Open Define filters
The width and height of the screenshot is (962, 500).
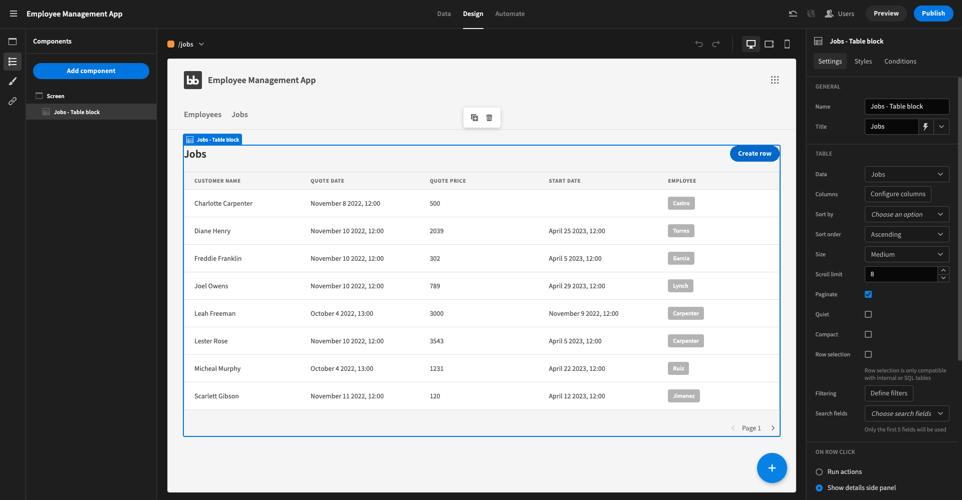coord(889,393)
